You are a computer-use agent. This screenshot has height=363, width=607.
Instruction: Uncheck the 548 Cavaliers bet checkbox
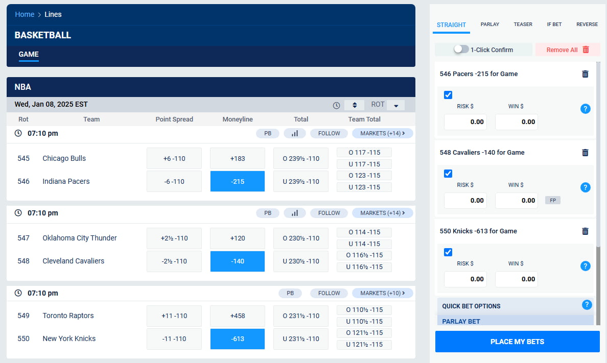448,174
